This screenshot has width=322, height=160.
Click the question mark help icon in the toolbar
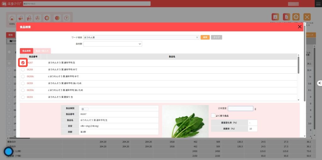(x=66, y=18)
